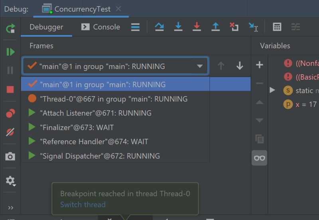The image size is (319, 220).
Task: Click Trace Current Stream Chain icon
Action: (x=295, y=27)
